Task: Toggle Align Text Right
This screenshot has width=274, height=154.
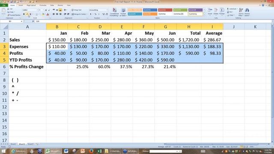Action: click(60, 14)
